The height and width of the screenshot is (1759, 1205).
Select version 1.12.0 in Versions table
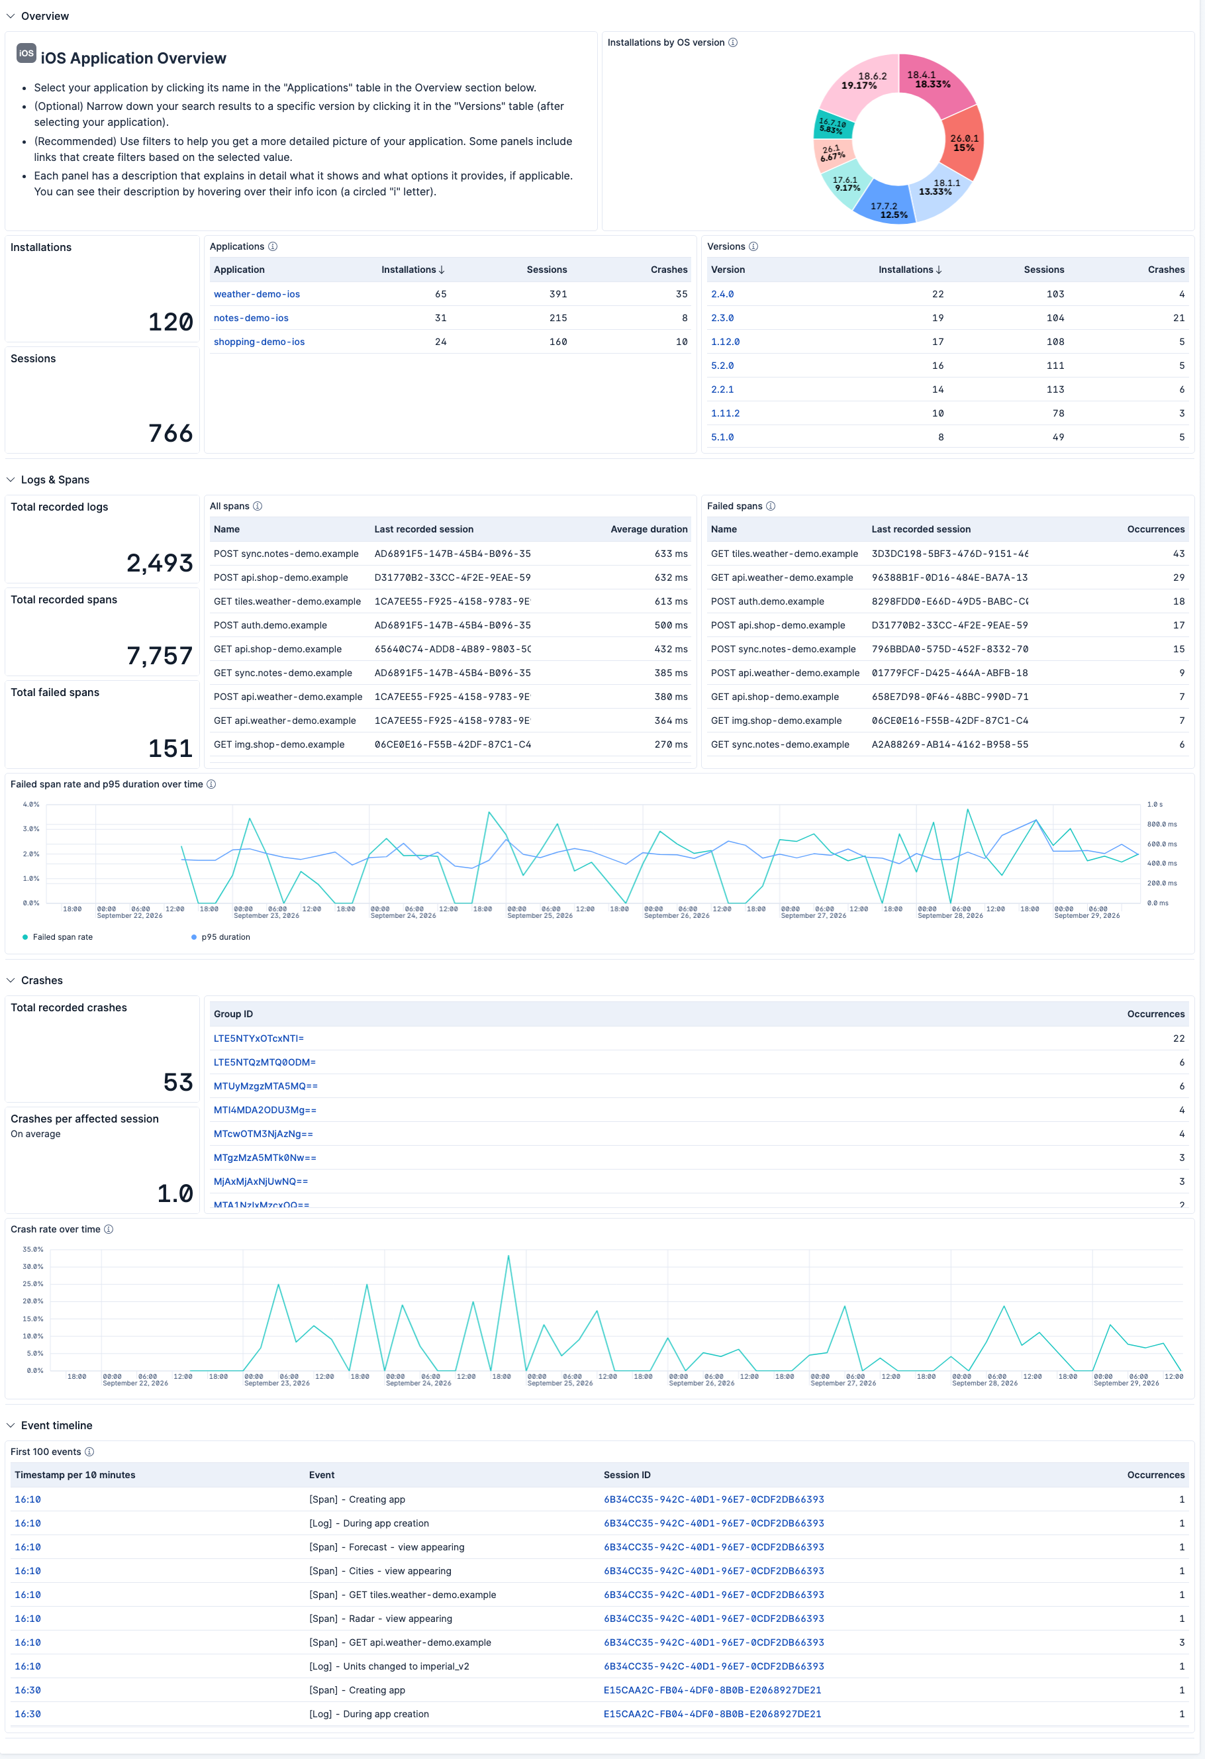pyautogui.click(x=725, y=342)
